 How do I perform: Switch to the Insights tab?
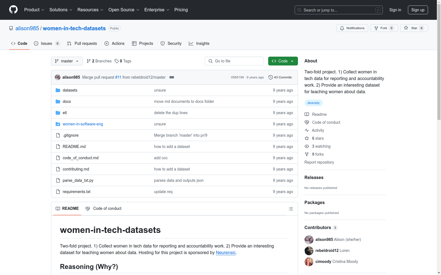[199, 43]
